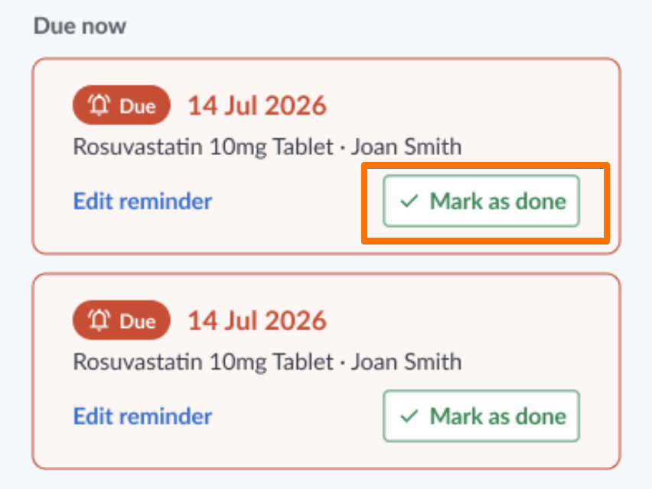The width and height of the screenshot is (652, 489).
Task: Click the Due now section heading
Action: (80, 26)
